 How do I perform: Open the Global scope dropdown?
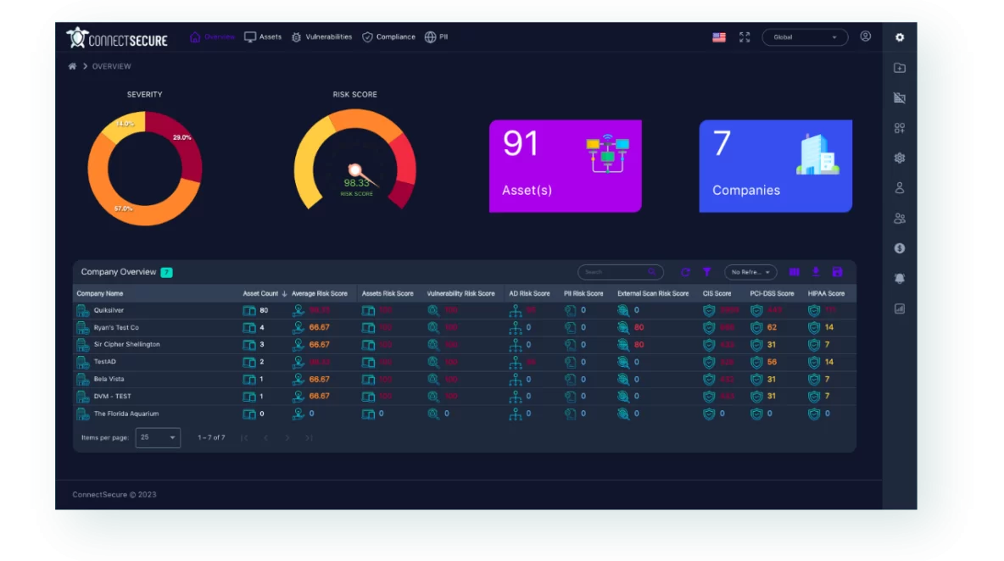[x=805, y=37]
